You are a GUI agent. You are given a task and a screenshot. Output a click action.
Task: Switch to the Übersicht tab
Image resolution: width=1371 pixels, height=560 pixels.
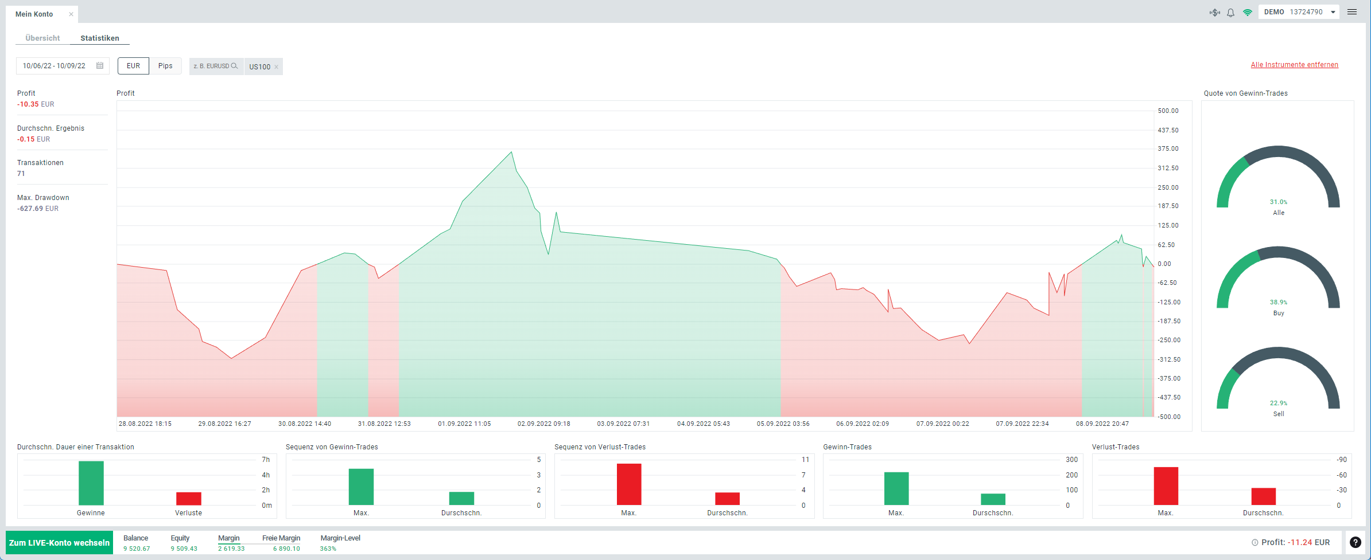[x=42, y=38]
